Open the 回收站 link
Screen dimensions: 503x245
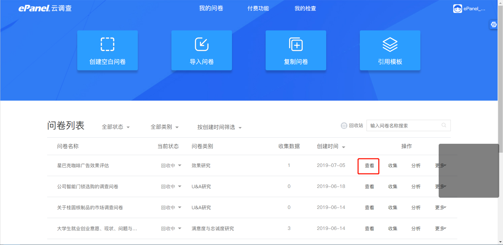pos(356,125)
